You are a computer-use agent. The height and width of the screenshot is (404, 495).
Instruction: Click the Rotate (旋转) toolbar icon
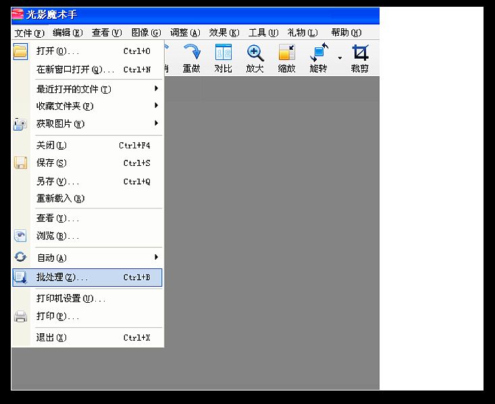pos(318,58)
